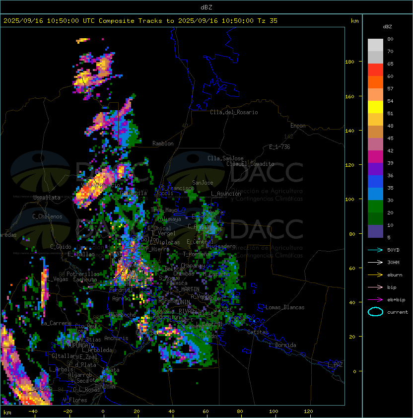Click the 'L_Dormida' map label
413x418 pixels.
coord(282,345)
